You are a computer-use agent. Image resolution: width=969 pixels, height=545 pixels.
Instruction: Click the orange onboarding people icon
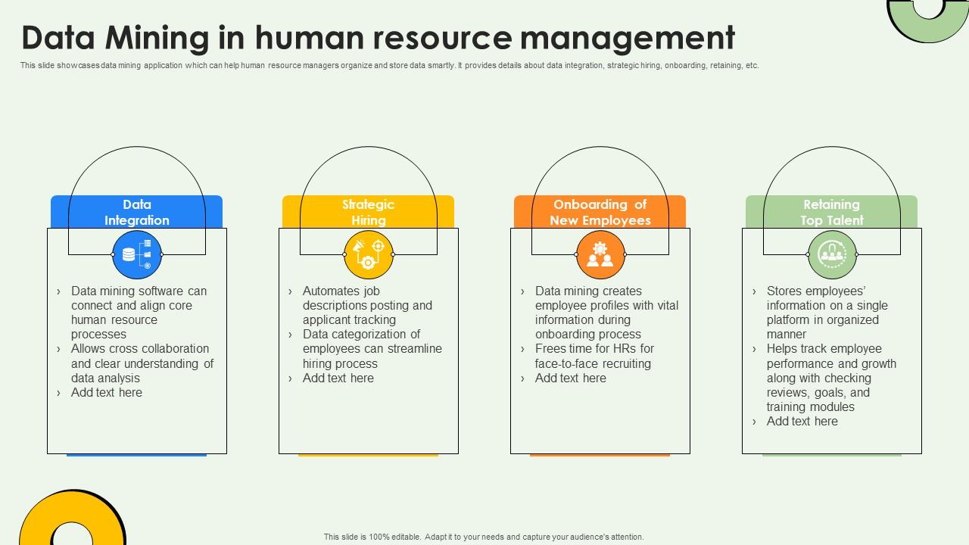pyautogui.click(x=600, y=255)
